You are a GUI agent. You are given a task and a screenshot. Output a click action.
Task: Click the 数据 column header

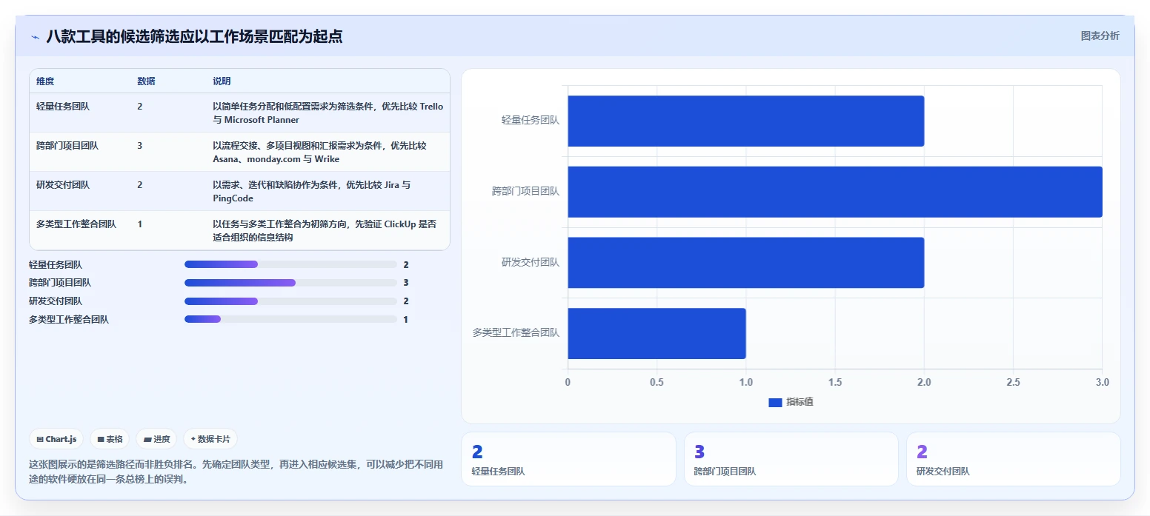click(146, 81)
